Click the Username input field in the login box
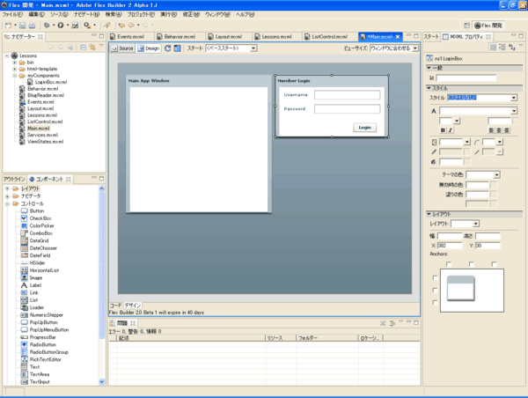The width and height of the screenshot is (528, 398). pos(346,95)
